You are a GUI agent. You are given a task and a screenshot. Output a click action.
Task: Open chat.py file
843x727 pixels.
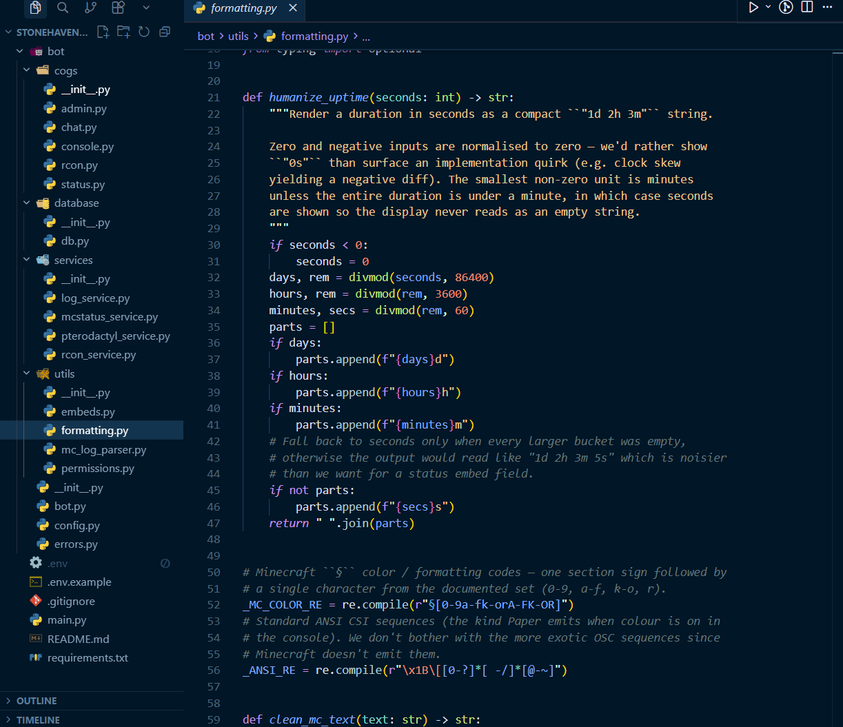pyautogui.click(x=79, y=127)
